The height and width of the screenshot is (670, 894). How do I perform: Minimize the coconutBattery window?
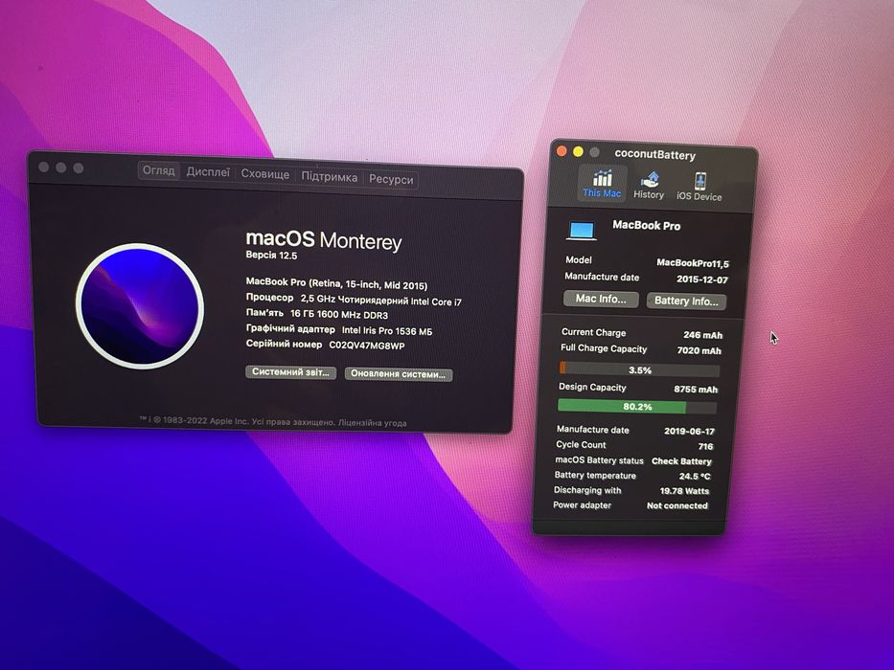click(x=578, y=151)
